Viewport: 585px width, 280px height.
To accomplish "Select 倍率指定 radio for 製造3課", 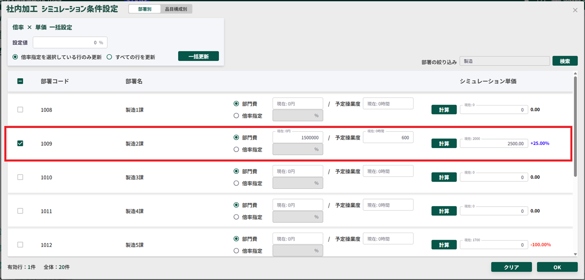I will [x=236, y=183].
